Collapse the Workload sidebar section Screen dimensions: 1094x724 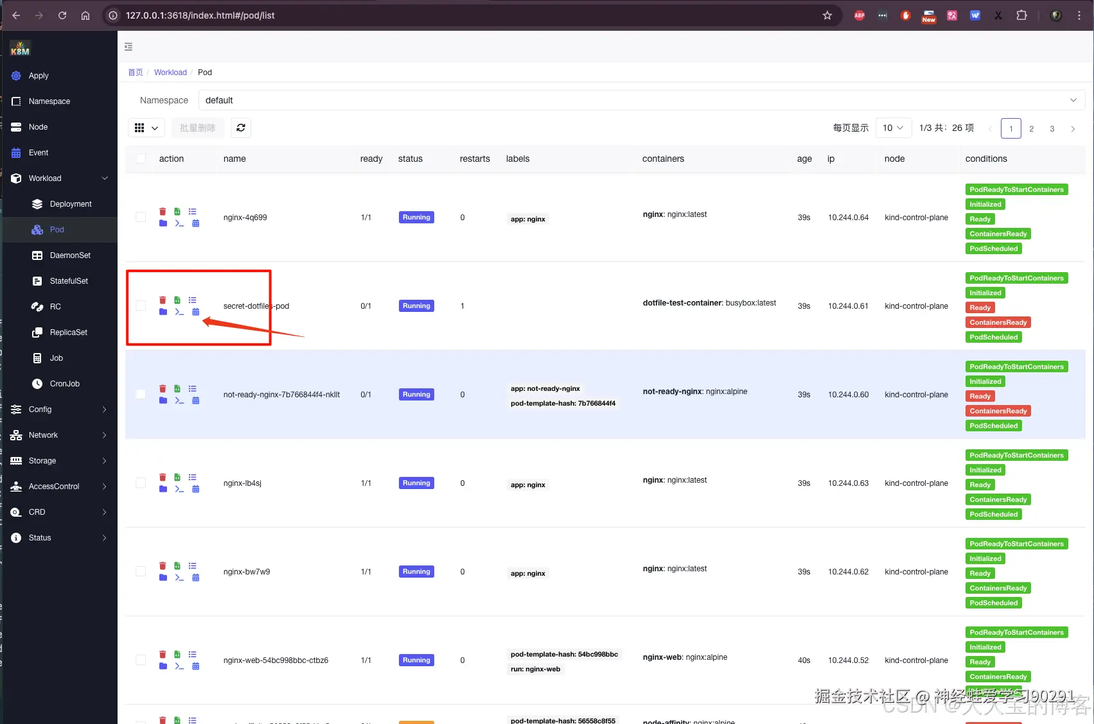click(x=59, y=178)
